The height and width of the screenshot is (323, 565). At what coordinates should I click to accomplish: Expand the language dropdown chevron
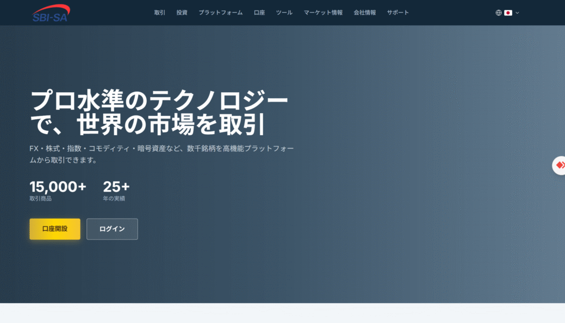pos(517,13)
